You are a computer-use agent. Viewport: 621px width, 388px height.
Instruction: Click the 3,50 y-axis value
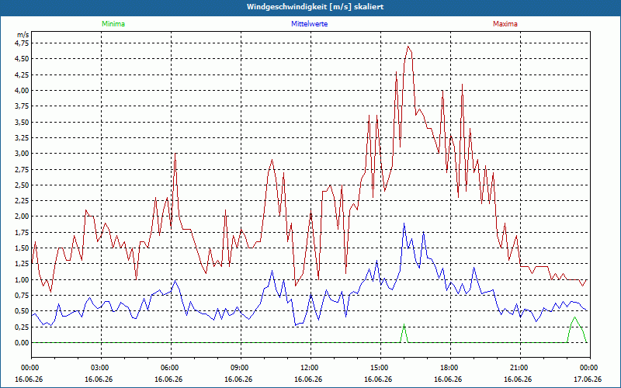22,122
